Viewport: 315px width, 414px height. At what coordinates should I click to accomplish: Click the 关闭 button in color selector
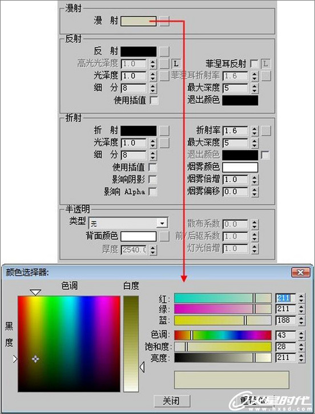172,401
